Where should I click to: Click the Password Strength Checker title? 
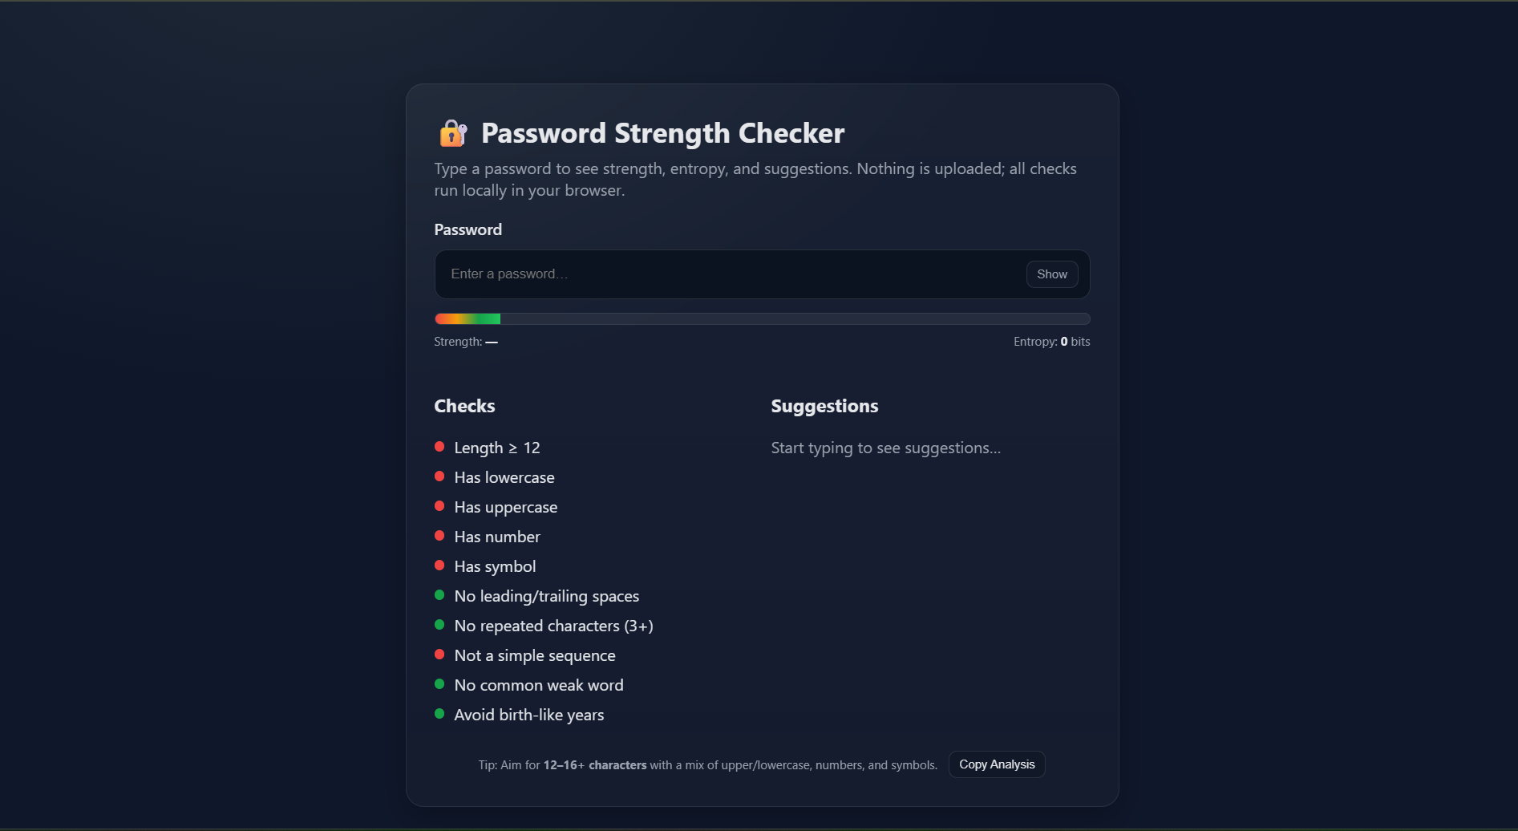663,132
